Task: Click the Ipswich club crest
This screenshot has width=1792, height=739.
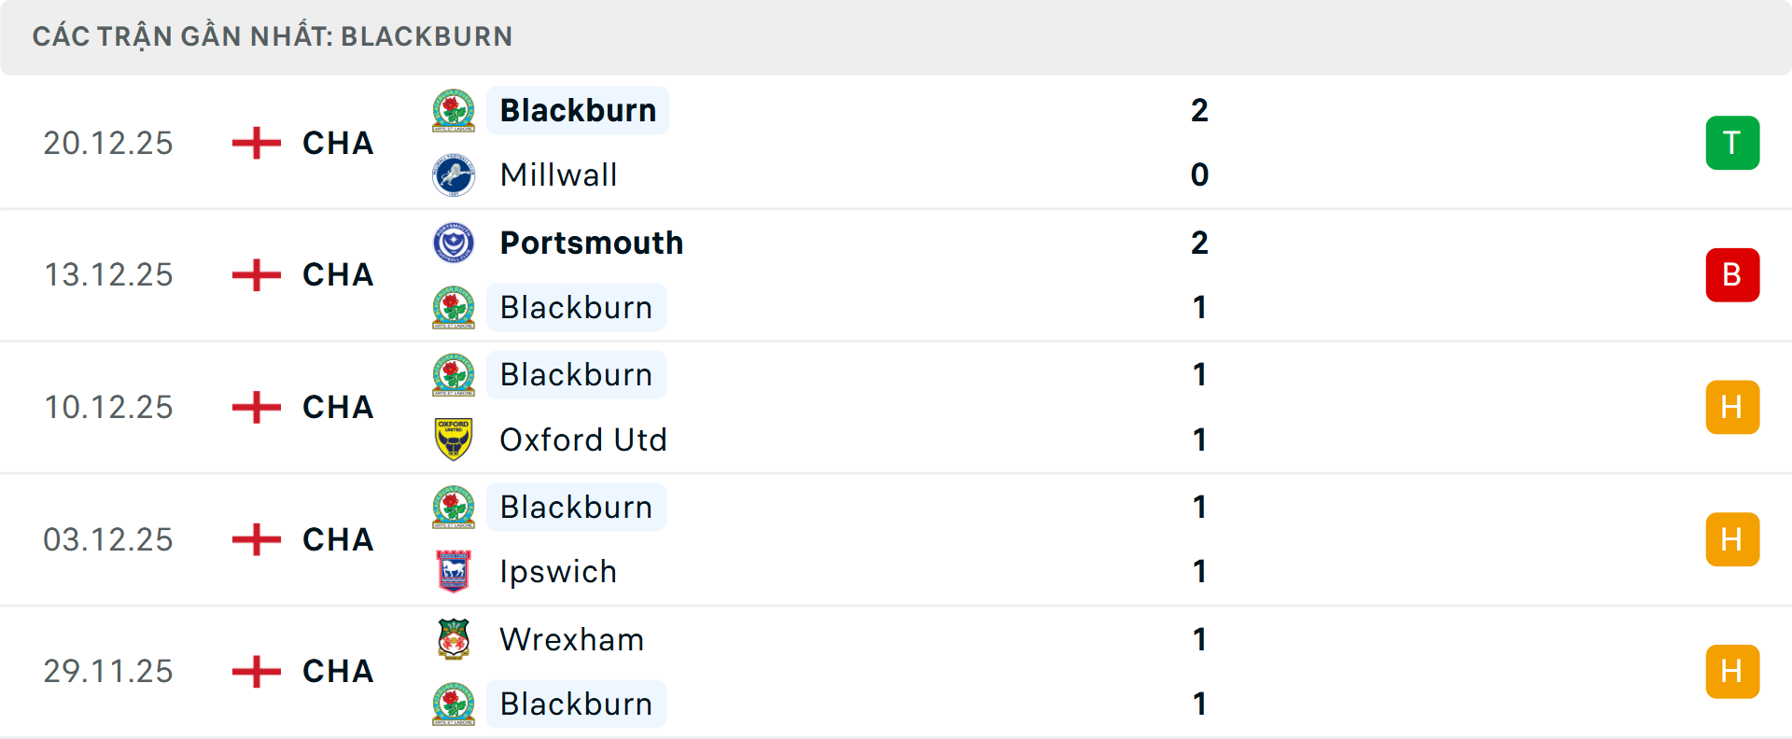Action: (454, 571)
